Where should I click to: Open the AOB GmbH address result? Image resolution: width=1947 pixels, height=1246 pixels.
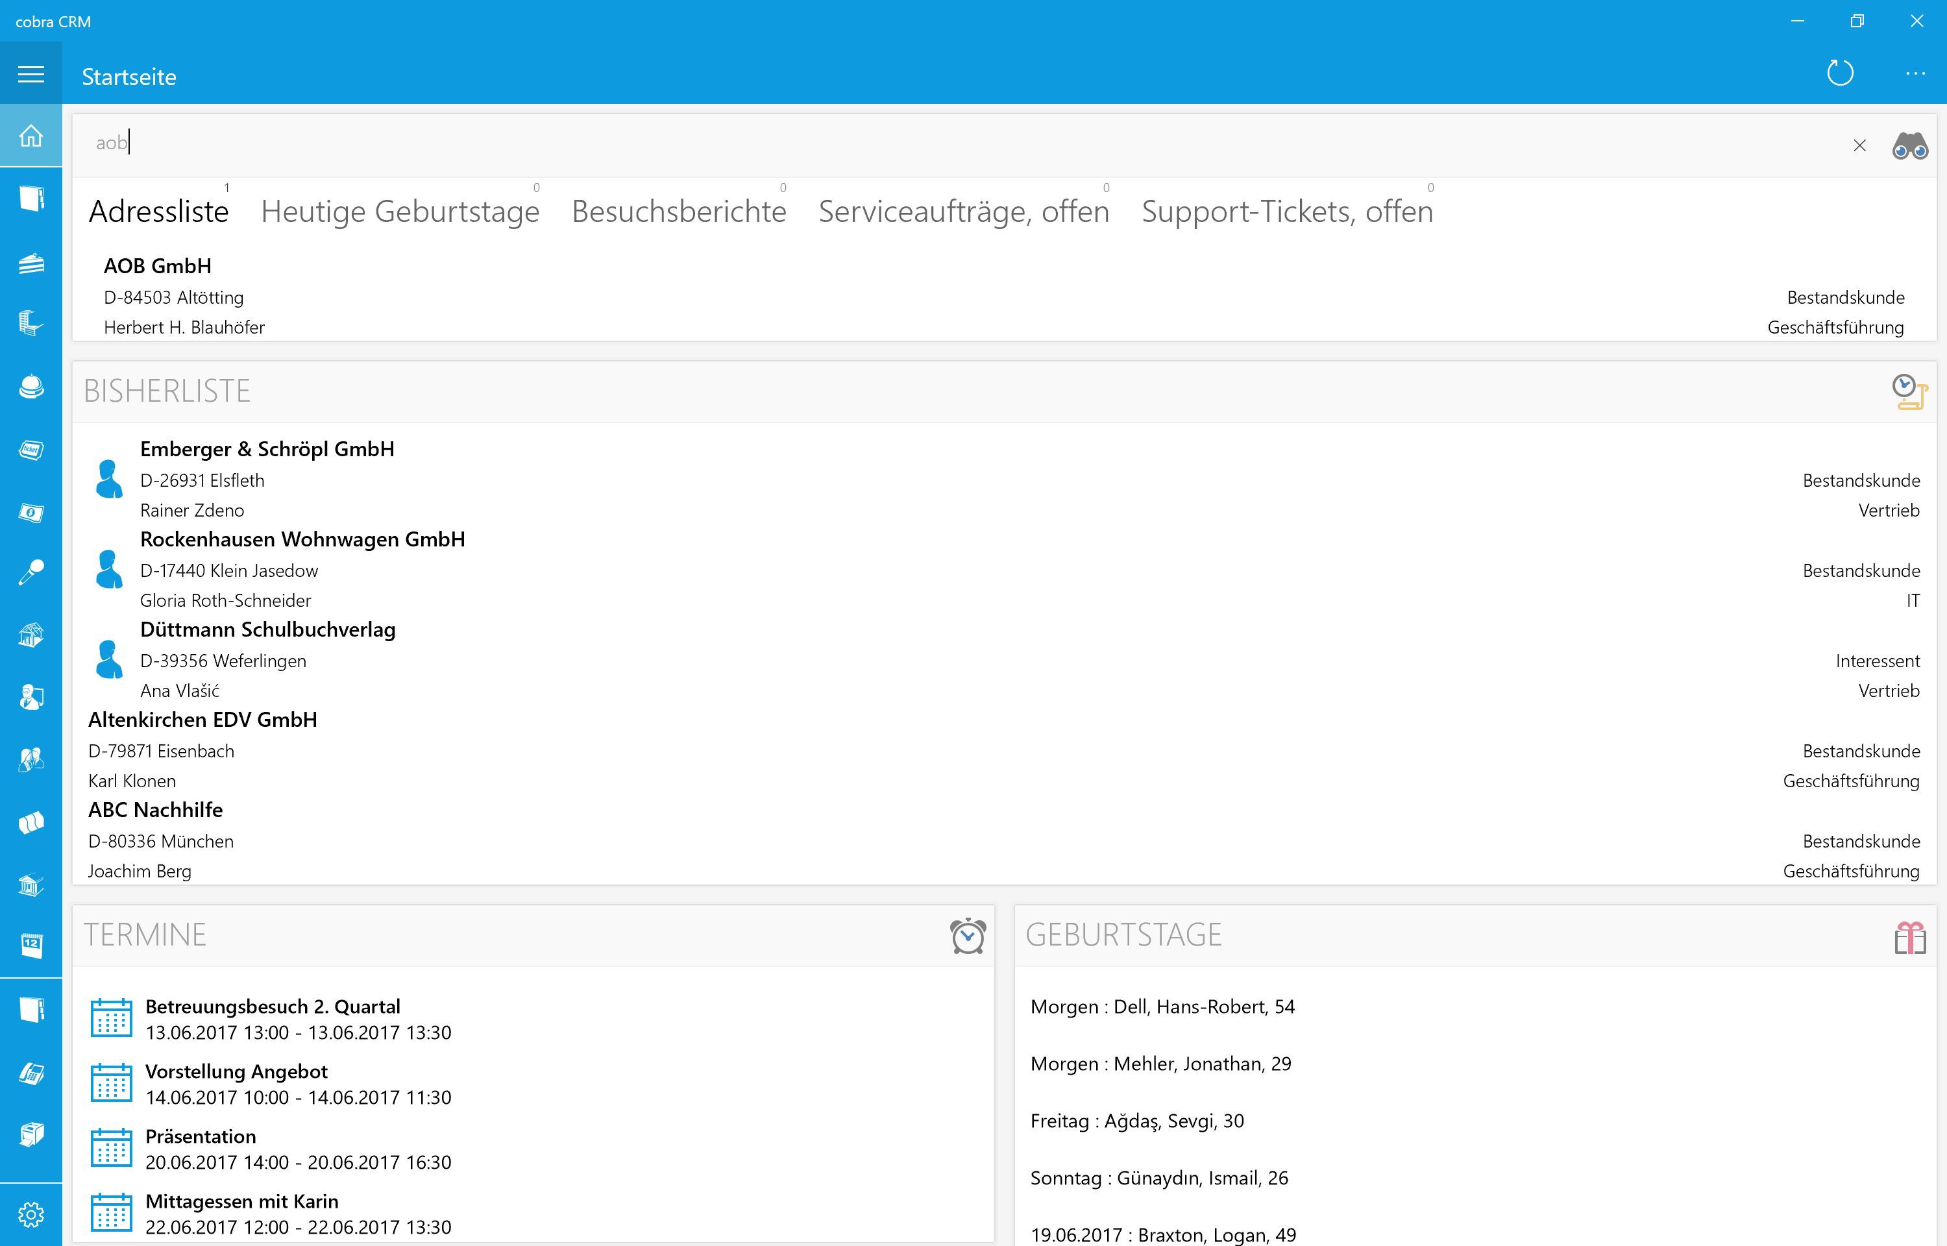158,266
